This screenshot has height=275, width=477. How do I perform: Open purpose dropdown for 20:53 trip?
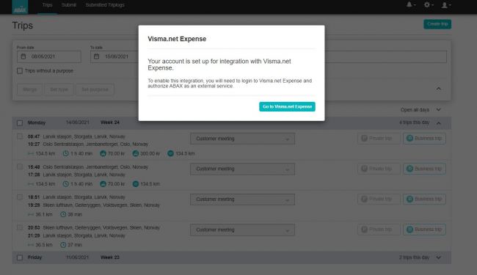point(242,230)
